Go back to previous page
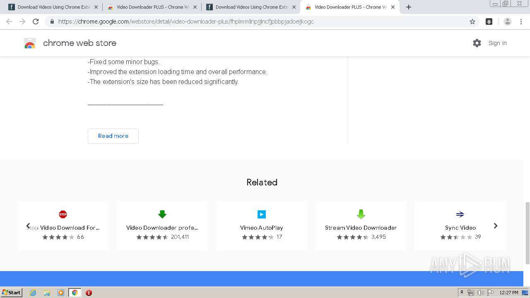 click(9, 22)
